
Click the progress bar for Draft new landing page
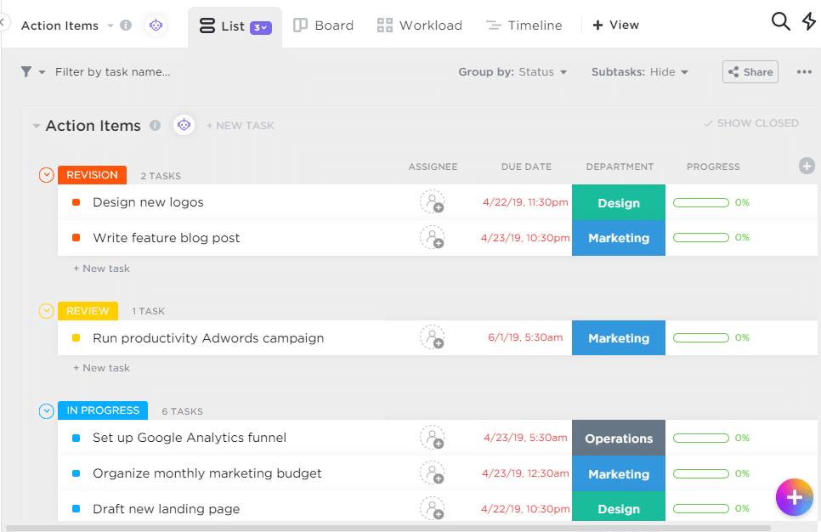pyautogui.click(x=700, y=507)
